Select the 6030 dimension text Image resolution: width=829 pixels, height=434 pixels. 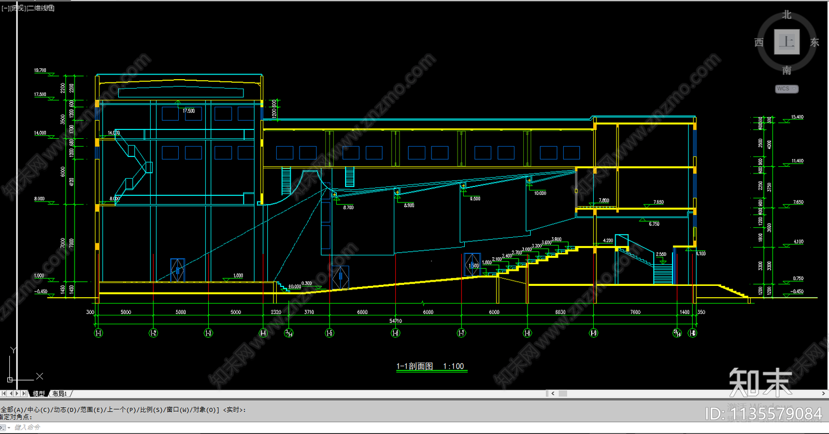coord(560,312)
